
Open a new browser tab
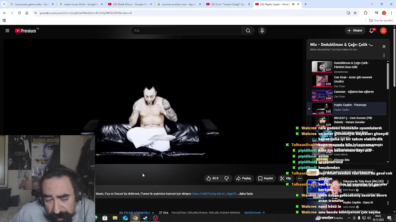305,4
